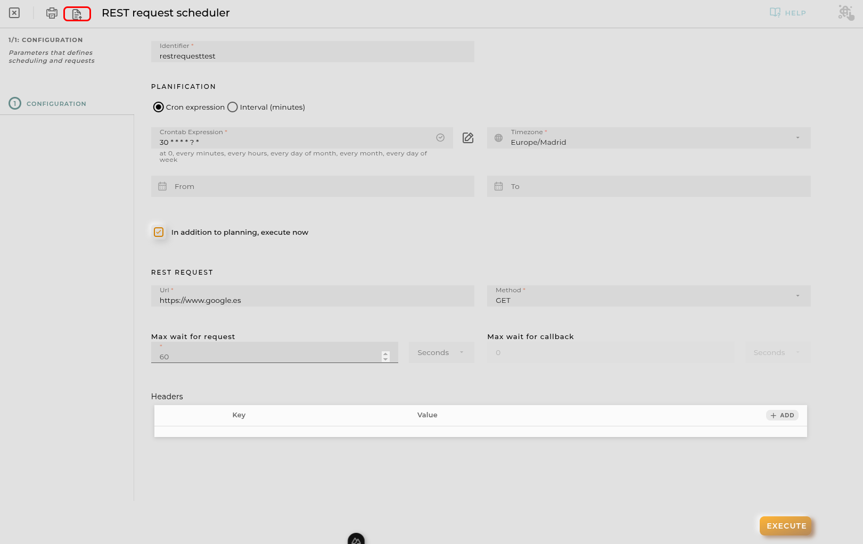The height and width of the screenshot is (544, 863).
Task: Close the REST request scheduler form
Action: click(14, 13)
